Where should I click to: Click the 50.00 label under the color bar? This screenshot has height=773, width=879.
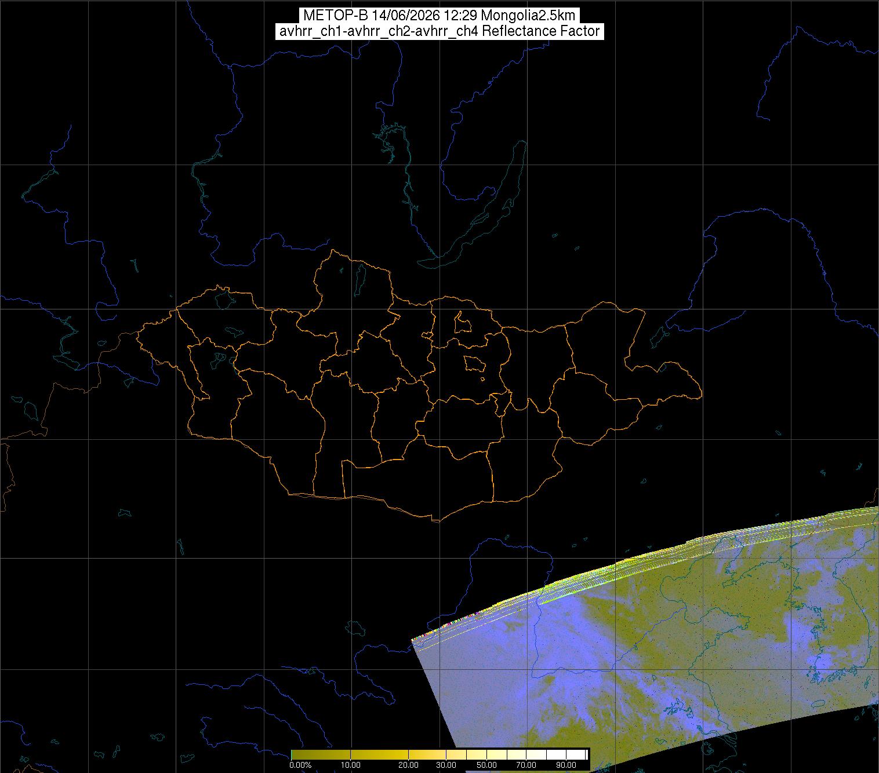487,765
